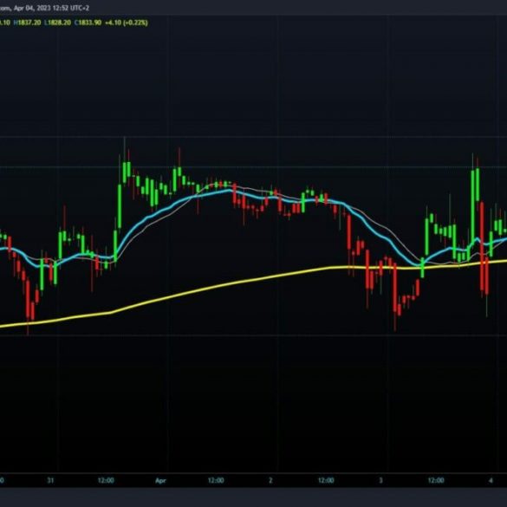Select the H1837.20 high value in legend
The image size is (507, 507).
27,23
